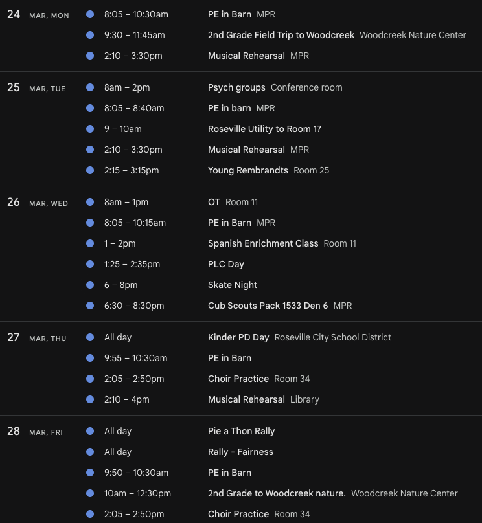Click blue dot beside 1 – 2pm
Viewport: 482px width, 523px height.
pos(90,243)
